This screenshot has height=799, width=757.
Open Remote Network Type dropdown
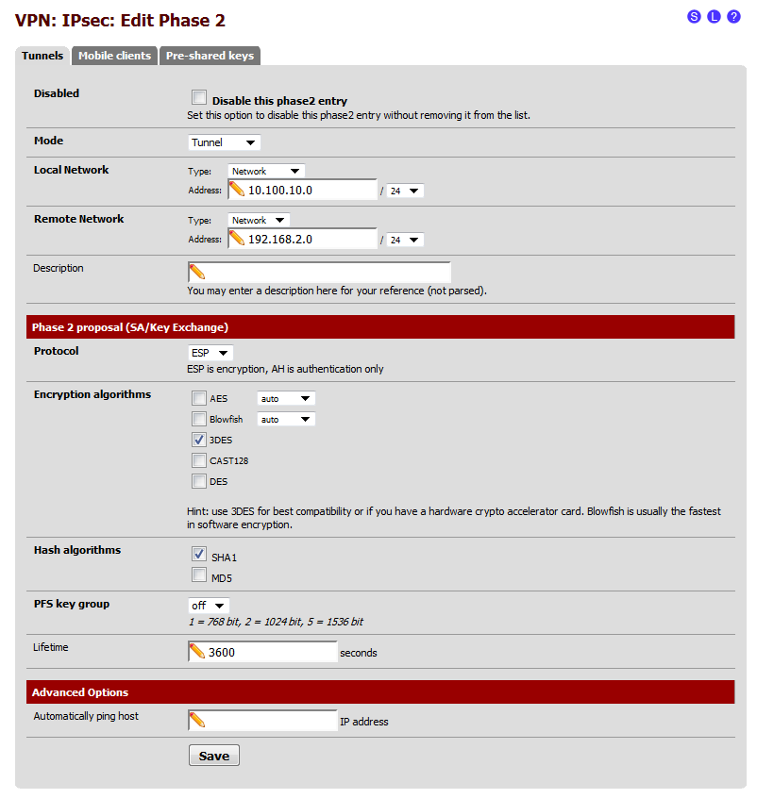[259, 220]
